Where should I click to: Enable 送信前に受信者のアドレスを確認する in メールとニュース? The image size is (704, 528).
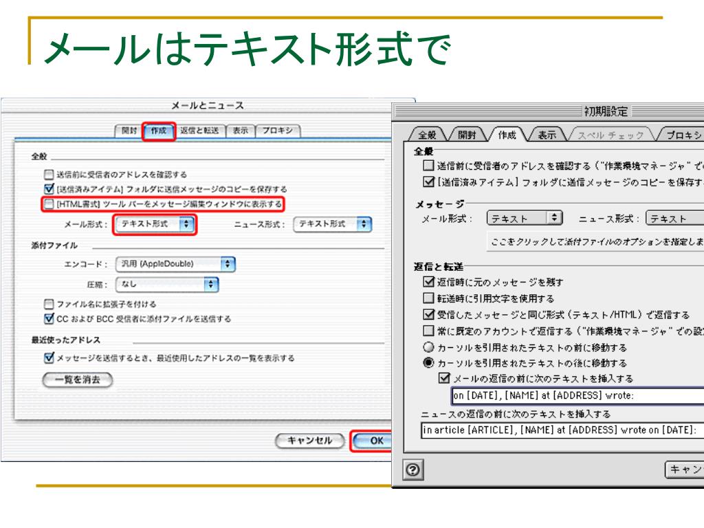point(49,174)
